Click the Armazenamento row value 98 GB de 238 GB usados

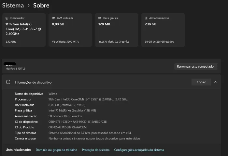click(65, 116)
